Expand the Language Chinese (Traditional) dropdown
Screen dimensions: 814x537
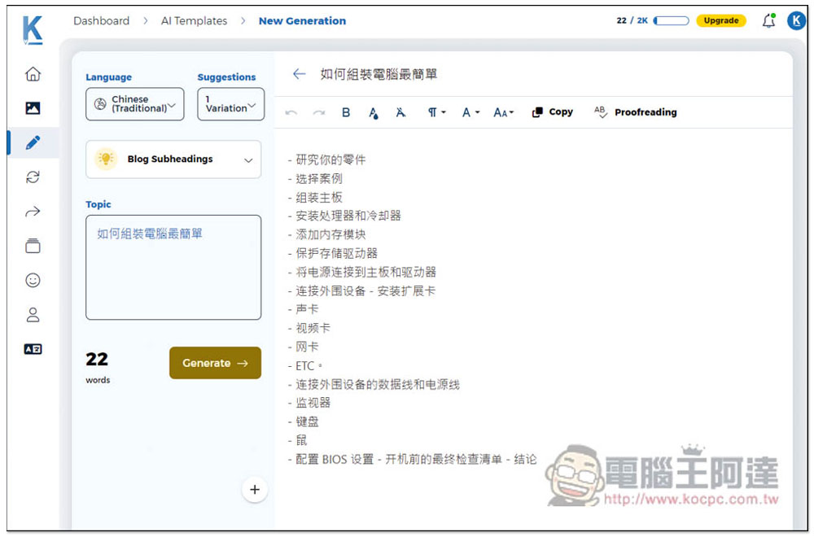135,104
